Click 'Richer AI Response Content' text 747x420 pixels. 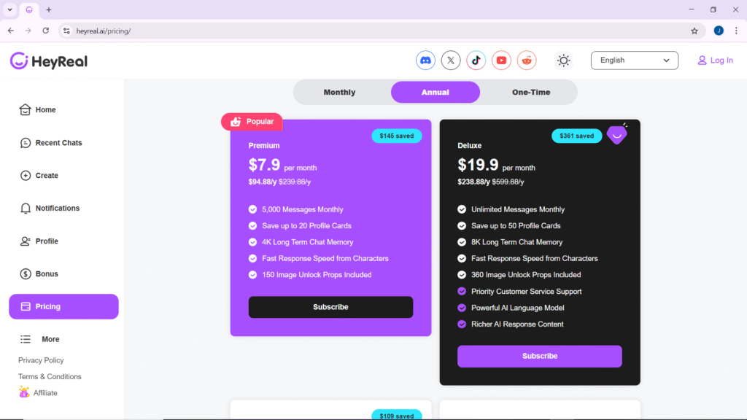517,324
